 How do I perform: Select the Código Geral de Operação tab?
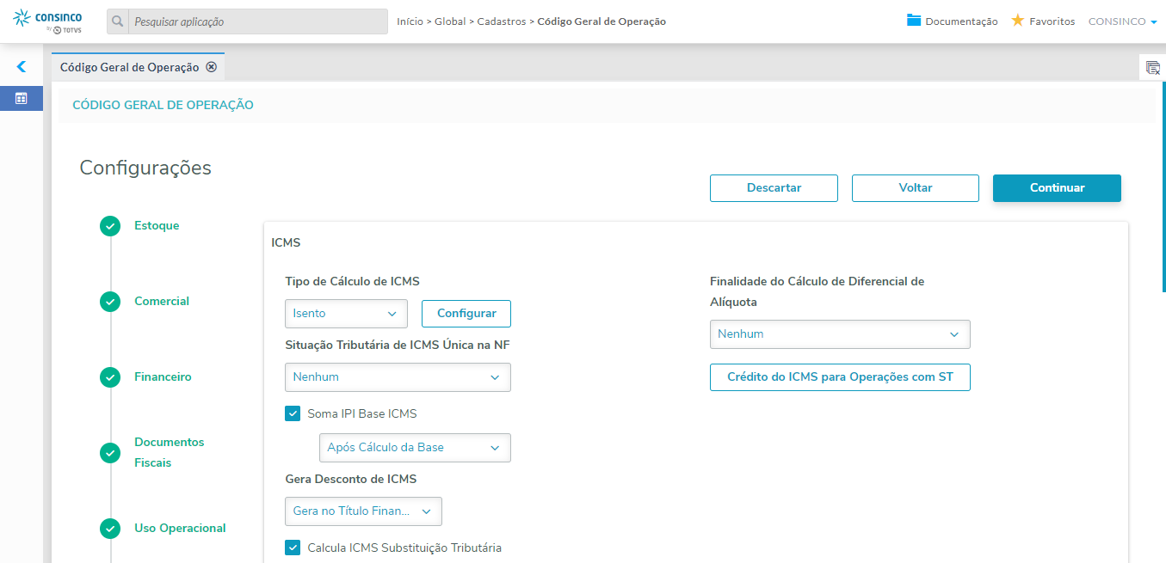(129, 67)
